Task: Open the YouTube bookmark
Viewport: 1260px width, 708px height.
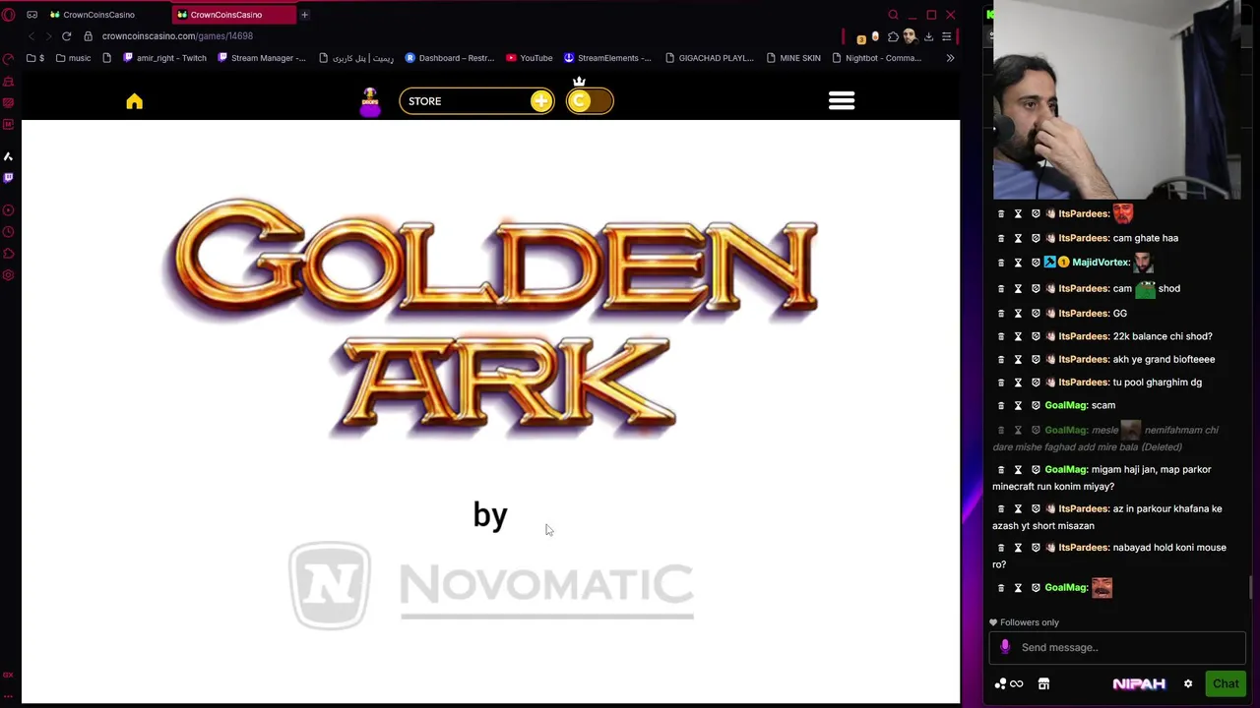Action: 530,58
